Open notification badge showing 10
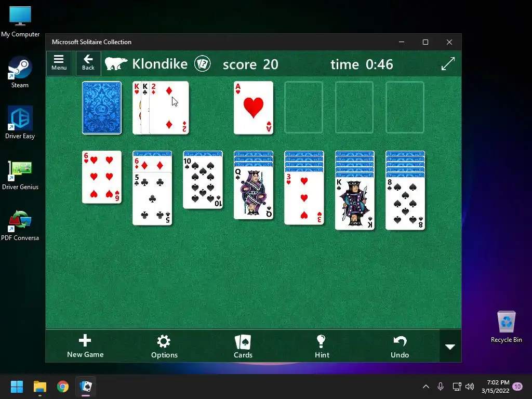The height and width of the screenshot is (399, 532). pyautogui.click(x=517, y=387)
